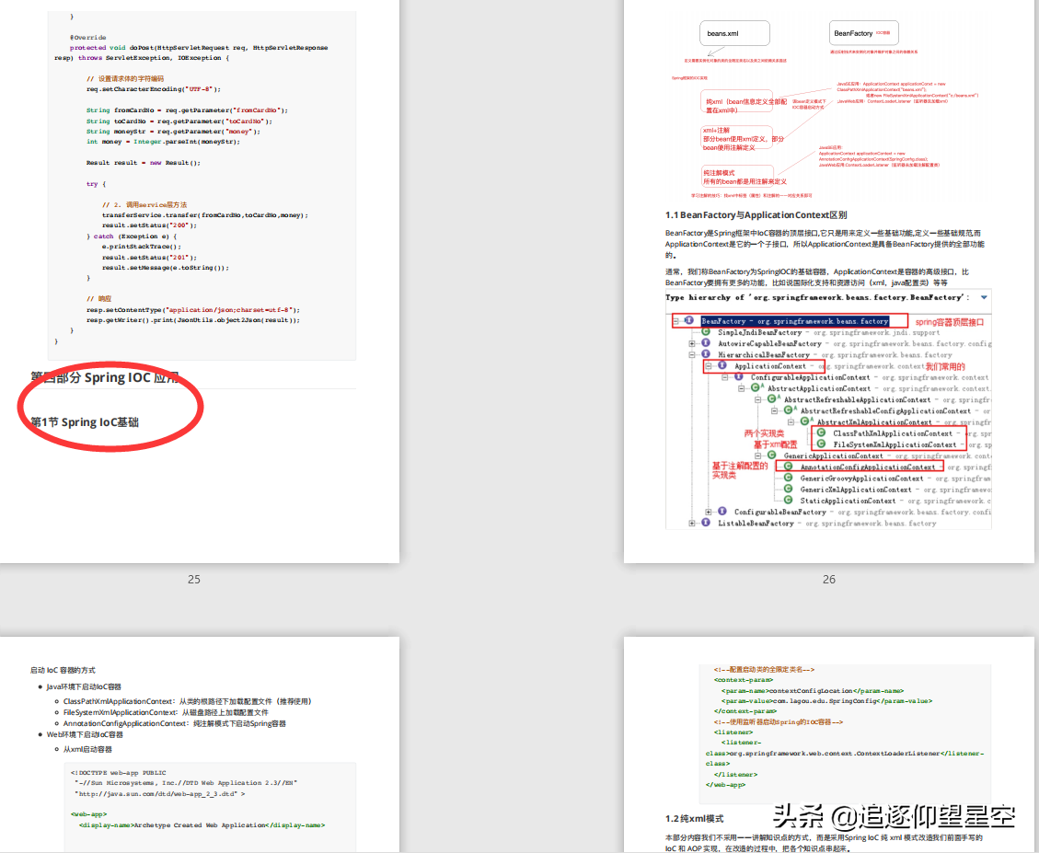Click the class icon beside FileSystemXmlApplicationContext
This screenshot has width=1039, height=853.
[821, 444]
